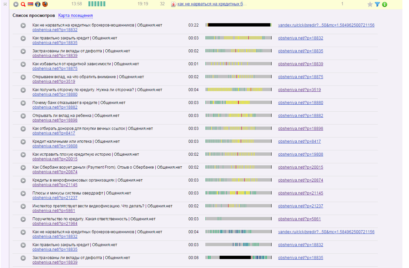Play 'Как избавиться от кредитной зависимости' view
This screenshot has width=409, height=268.
click(x=23, y=64)
